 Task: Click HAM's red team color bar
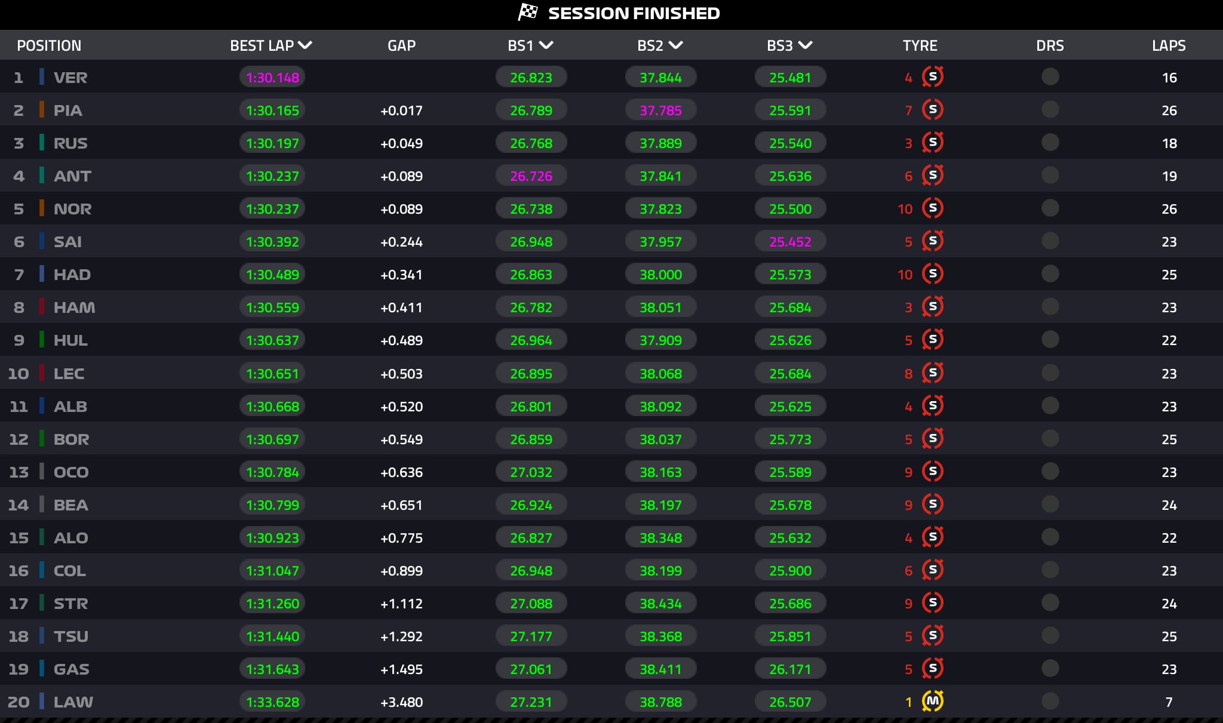coord(42,307)
